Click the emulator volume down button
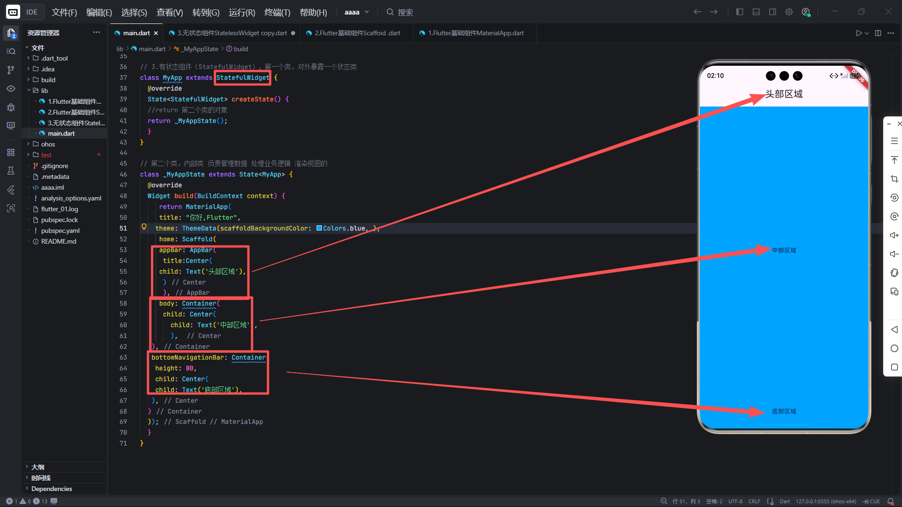 coord(894,254)
